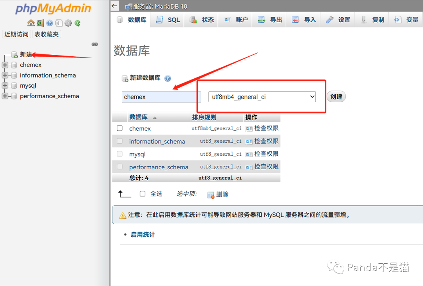Expand the performance_schema tree node
423x286 pixels.
tap(5, 96)
